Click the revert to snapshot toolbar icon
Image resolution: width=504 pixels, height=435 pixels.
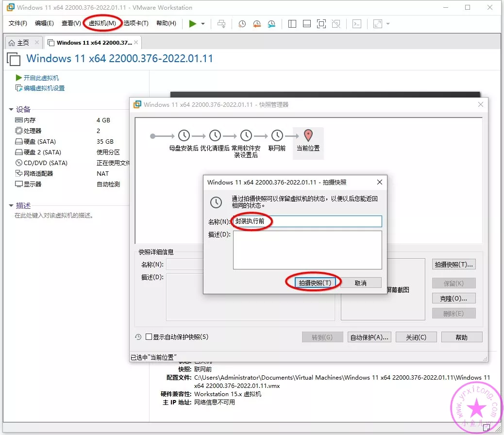(x=256, y=24)
